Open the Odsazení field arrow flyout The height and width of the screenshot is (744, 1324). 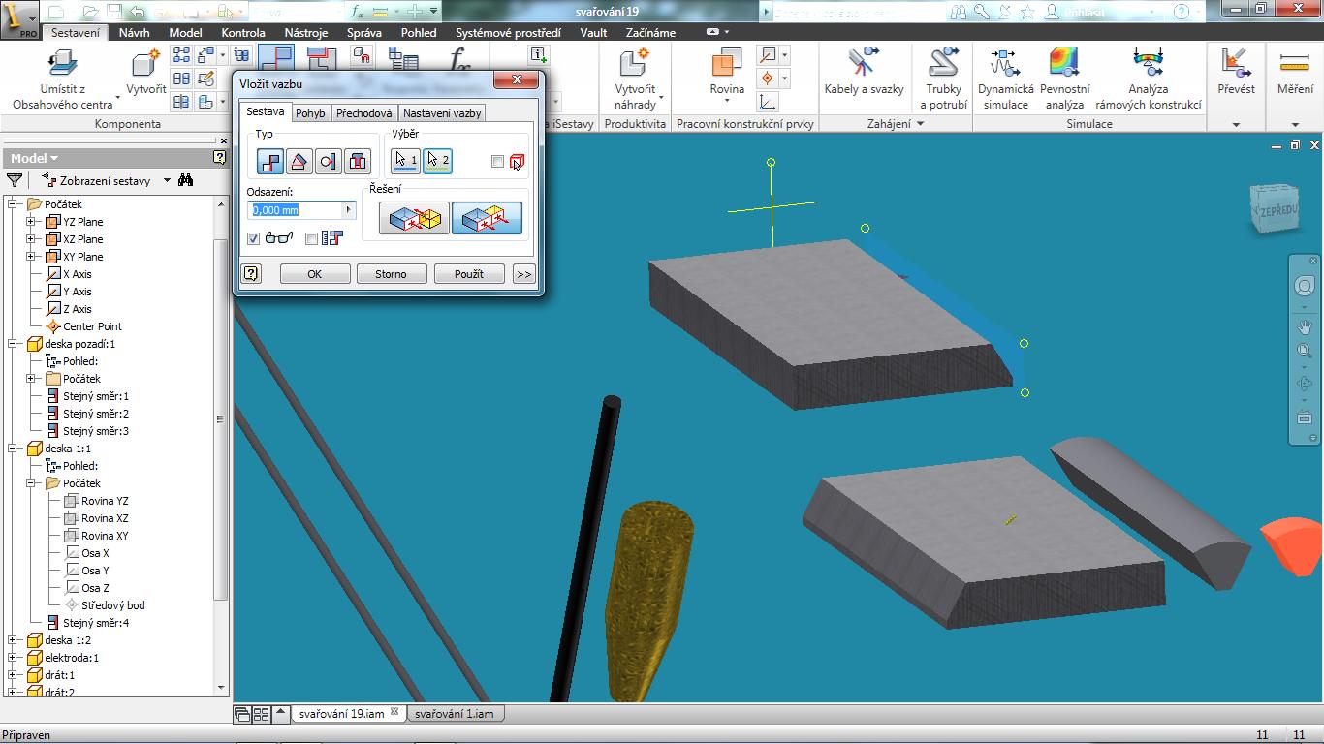pyautogui.click(x=349, y=210)
